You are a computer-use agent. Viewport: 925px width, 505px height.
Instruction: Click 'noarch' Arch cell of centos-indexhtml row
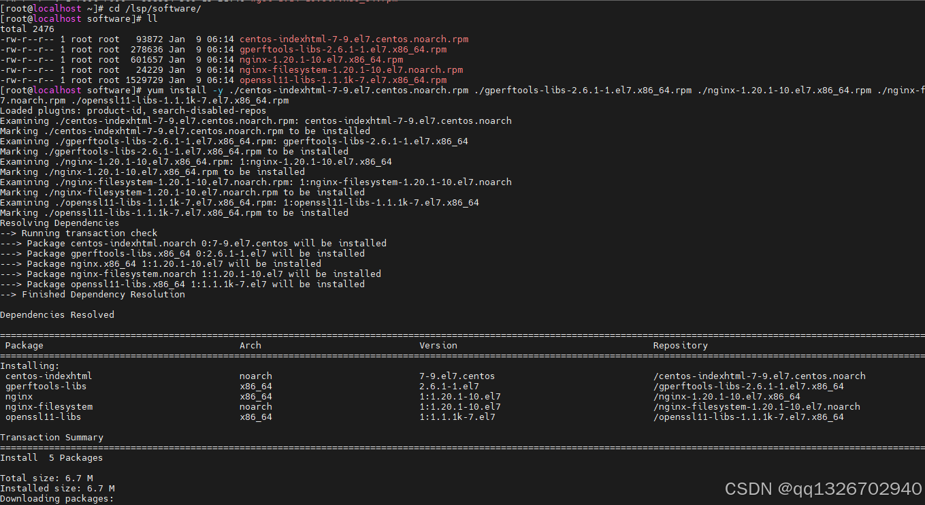(x=256, y=376)
